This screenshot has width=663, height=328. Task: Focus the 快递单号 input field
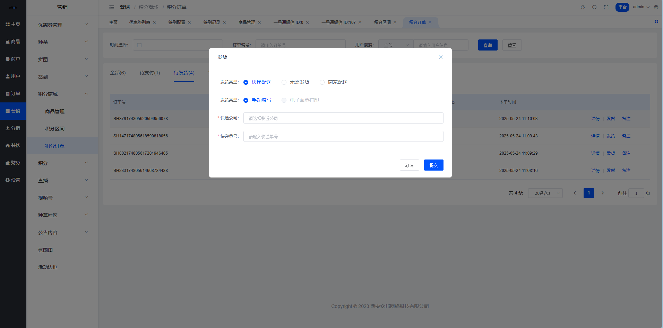point(343,136)
